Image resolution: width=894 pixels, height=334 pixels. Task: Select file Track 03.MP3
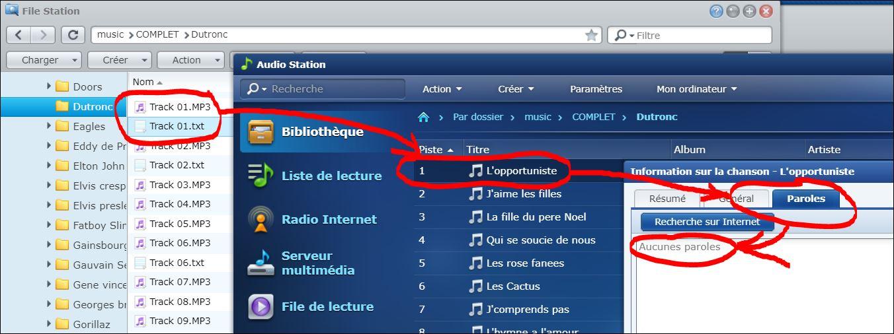(x=180, y=185)
